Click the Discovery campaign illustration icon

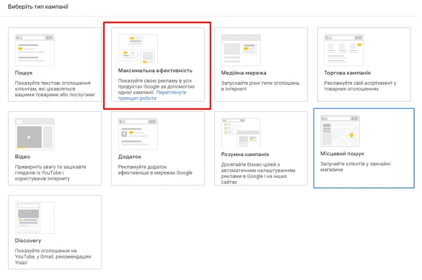click(x=35, y=217)
